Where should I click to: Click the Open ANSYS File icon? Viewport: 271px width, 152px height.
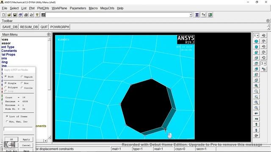click(x=9, y=15)
